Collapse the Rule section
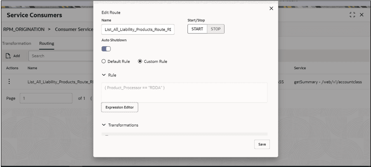Screen dimensions: 371x167 tap(104, 75)
